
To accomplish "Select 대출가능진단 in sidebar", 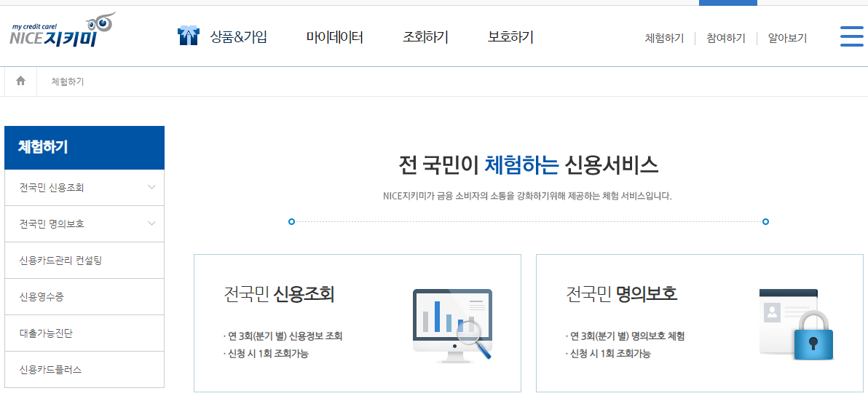I will 84,333.
